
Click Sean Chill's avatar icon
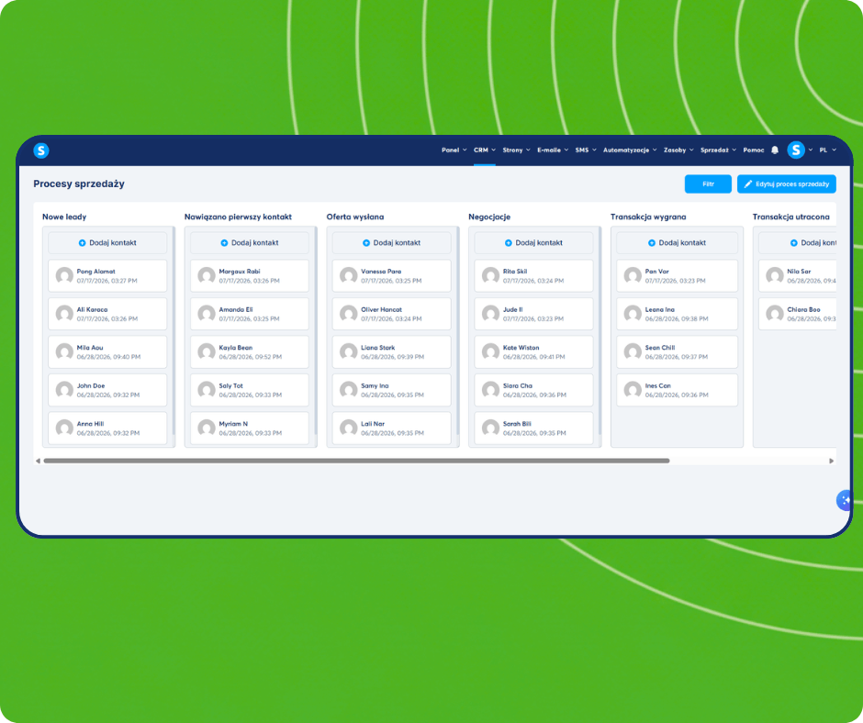coord(633,351)
